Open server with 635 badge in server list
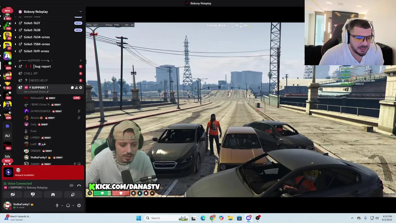The height and width of the screenshot is (223, 396). point(7,115)
